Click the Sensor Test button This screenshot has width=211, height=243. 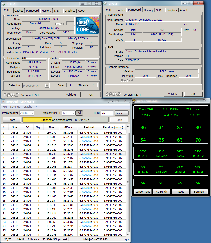143,192
